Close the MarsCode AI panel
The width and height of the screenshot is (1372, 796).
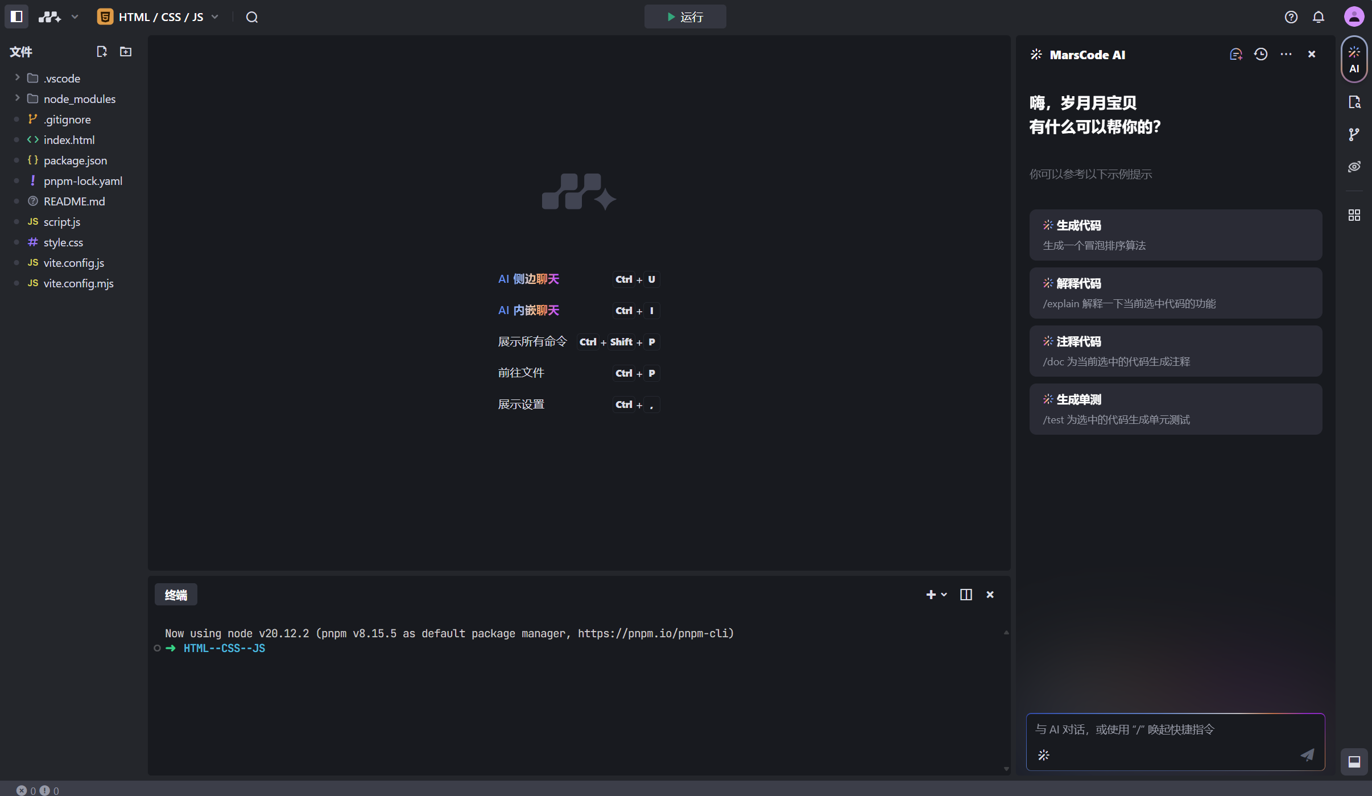pos(1312,54)
